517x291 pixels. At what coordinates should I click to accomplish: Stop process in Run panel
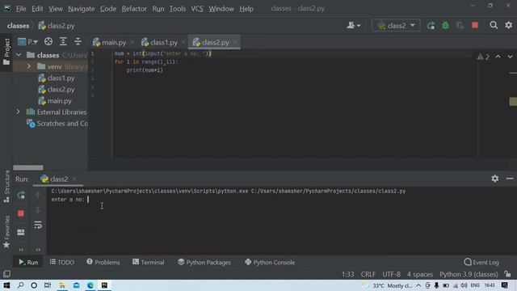[x=21, y=213]
